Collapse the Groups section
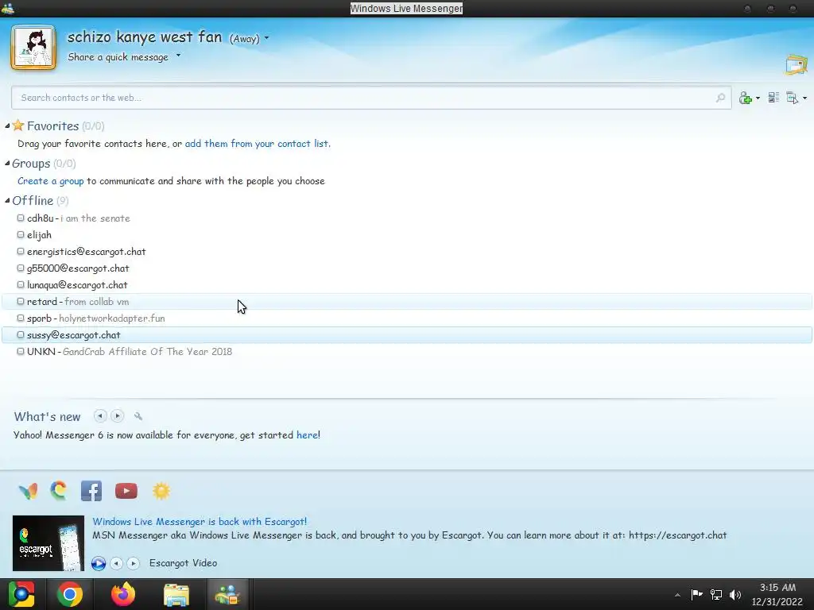This screenshot has height=610, width=814. pyautogui.click(x=7, y=164)
